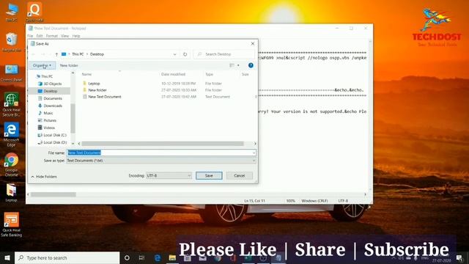Select Pictures in navigation tree

click(x=47, y=120)
